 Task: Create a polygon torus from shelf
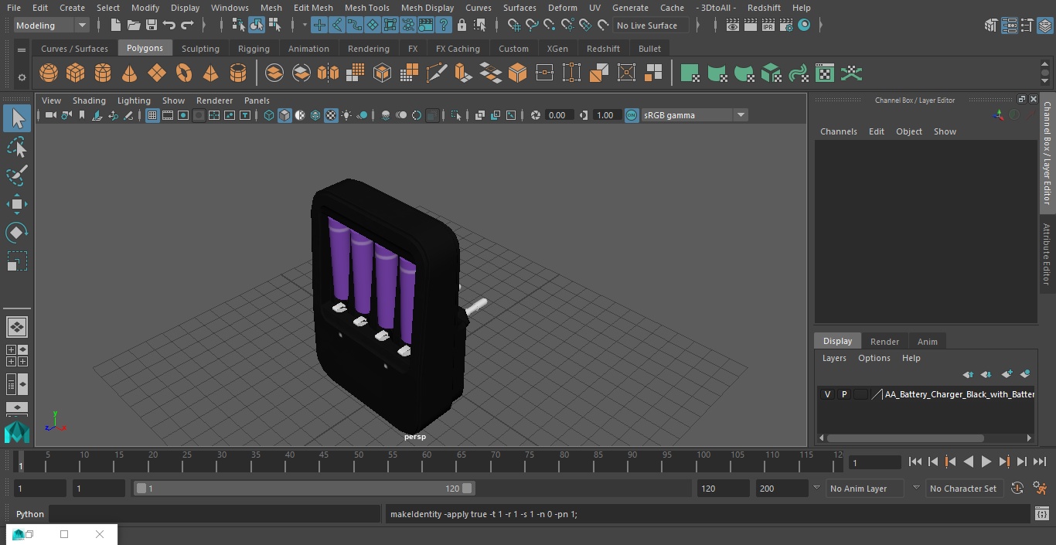tap(184, 73)
